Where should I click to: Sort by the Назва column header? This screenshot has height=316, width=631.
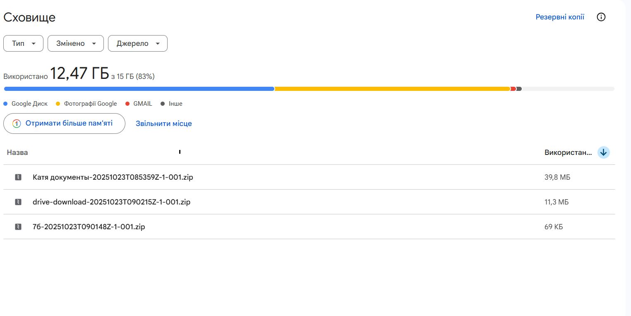pyautogui.click(x=17, y=152)
